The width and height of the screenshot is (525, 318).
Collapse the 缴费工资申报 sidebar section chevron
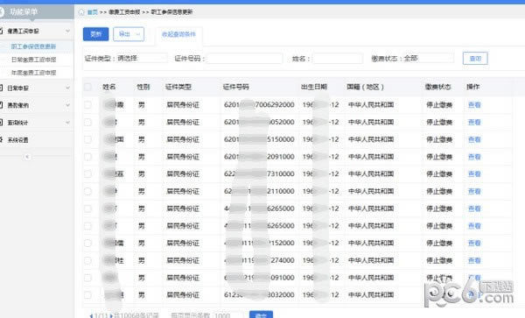[x=67, y=31]
